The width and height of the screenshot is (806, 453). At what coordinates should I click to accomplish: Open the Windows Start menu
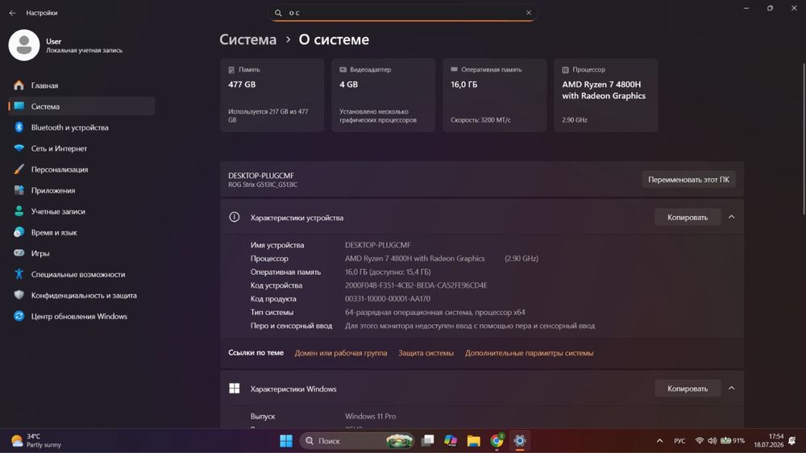coord(286,441)
